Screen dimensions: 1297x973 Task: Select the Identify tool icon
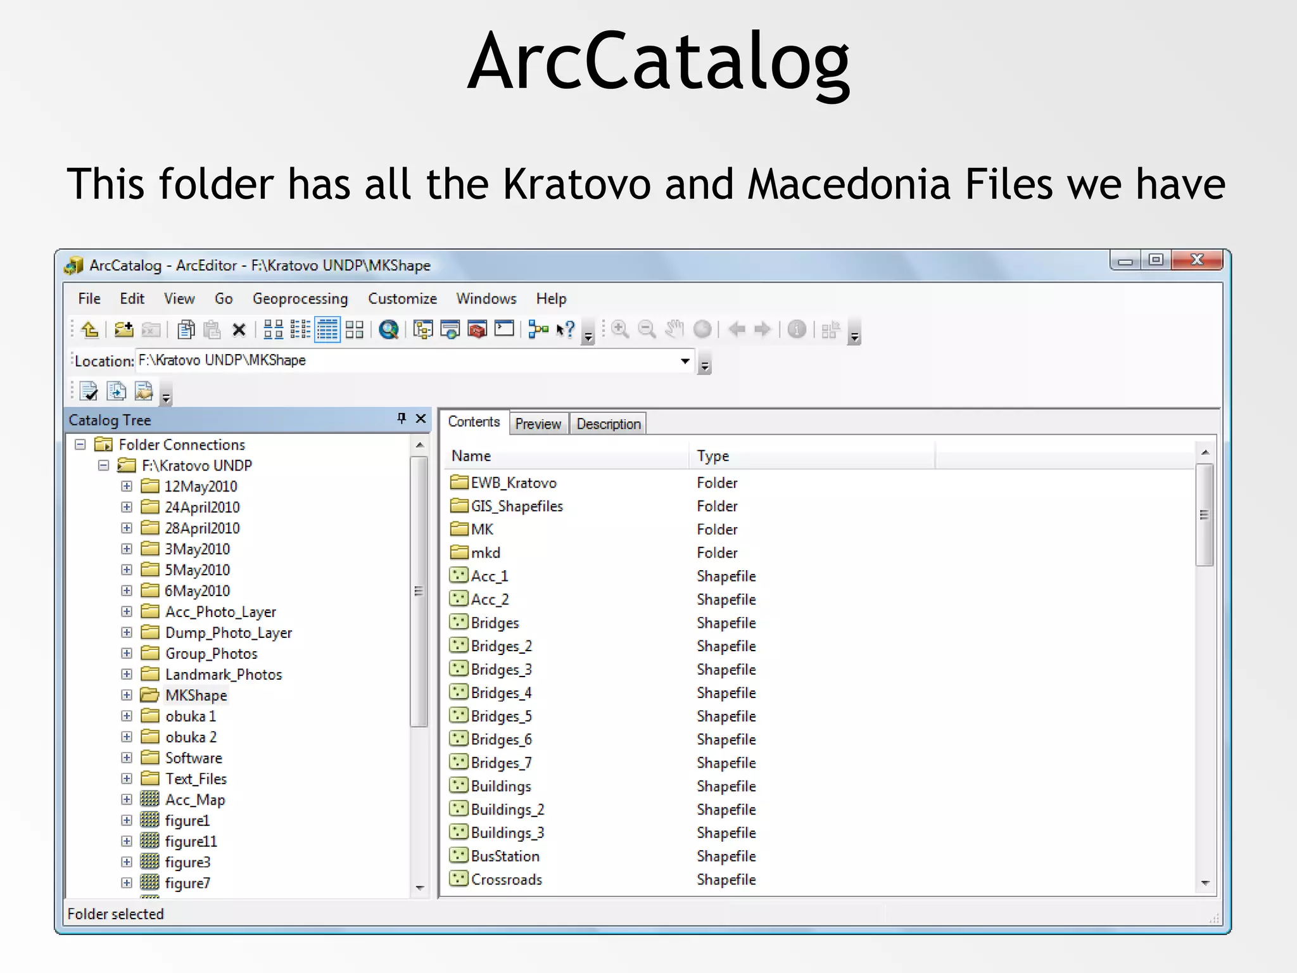(x=797, y=329)
